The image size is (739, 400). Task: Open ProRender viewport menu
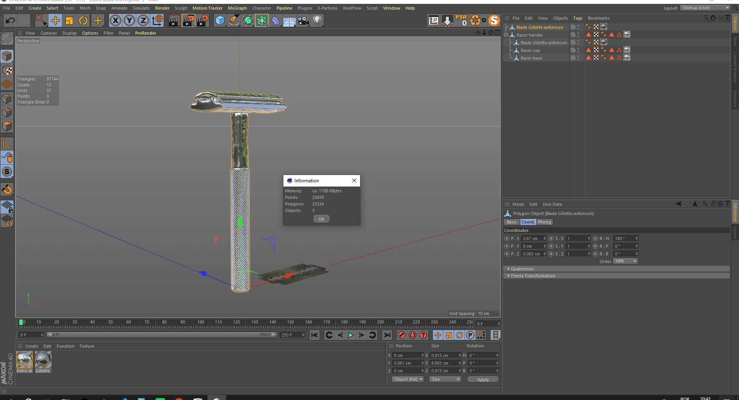point(146,33)
